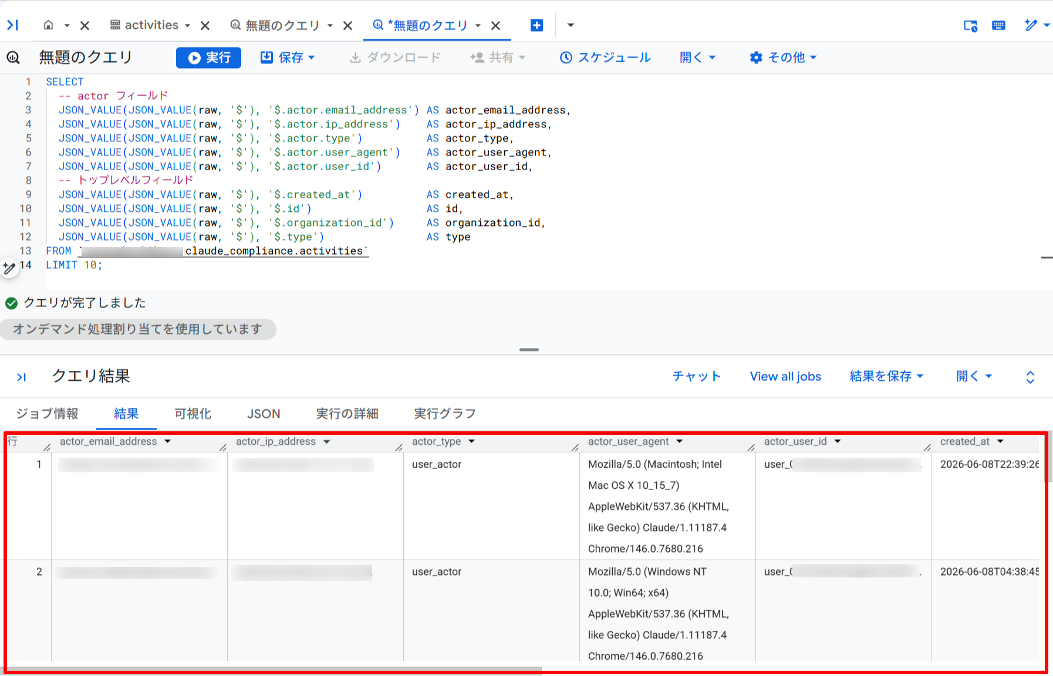
Task: Open the home tab icon
Action: coord(49,25)
